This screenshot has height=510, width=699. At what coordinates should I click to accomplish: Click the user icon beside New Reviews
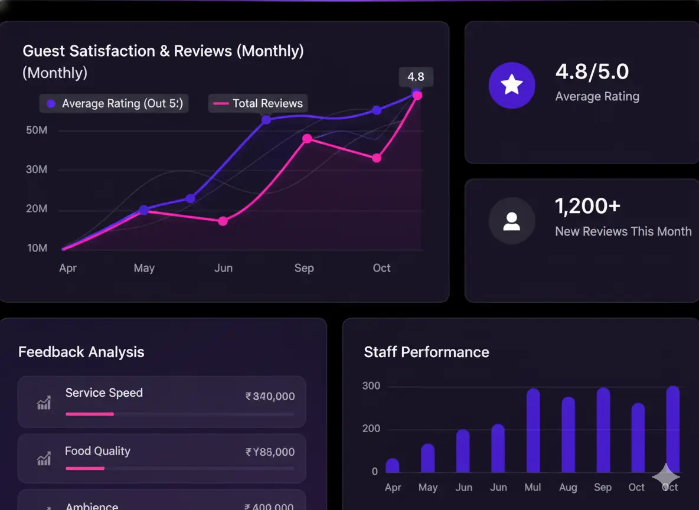[511, 221]
